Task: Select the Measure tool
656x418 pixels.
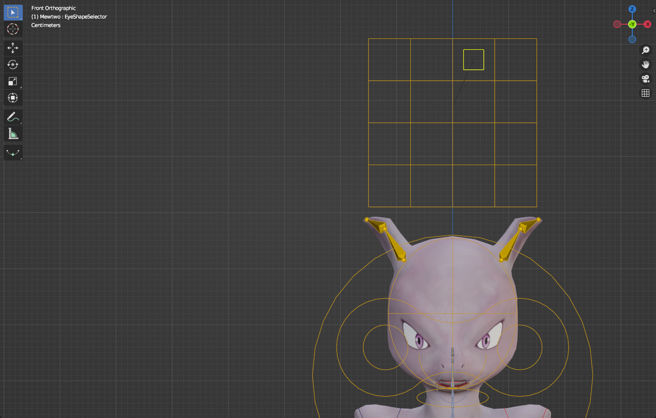Action: coord(13,133)
